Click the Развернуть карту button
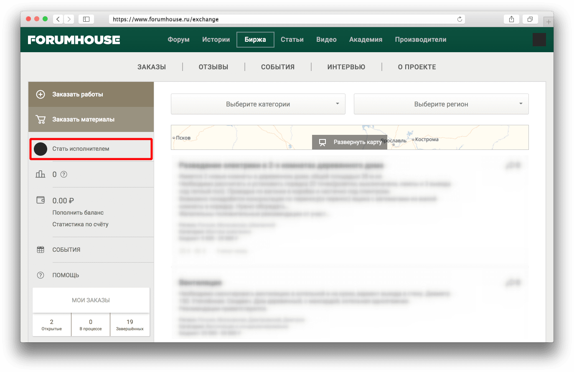 coord(350,142)
